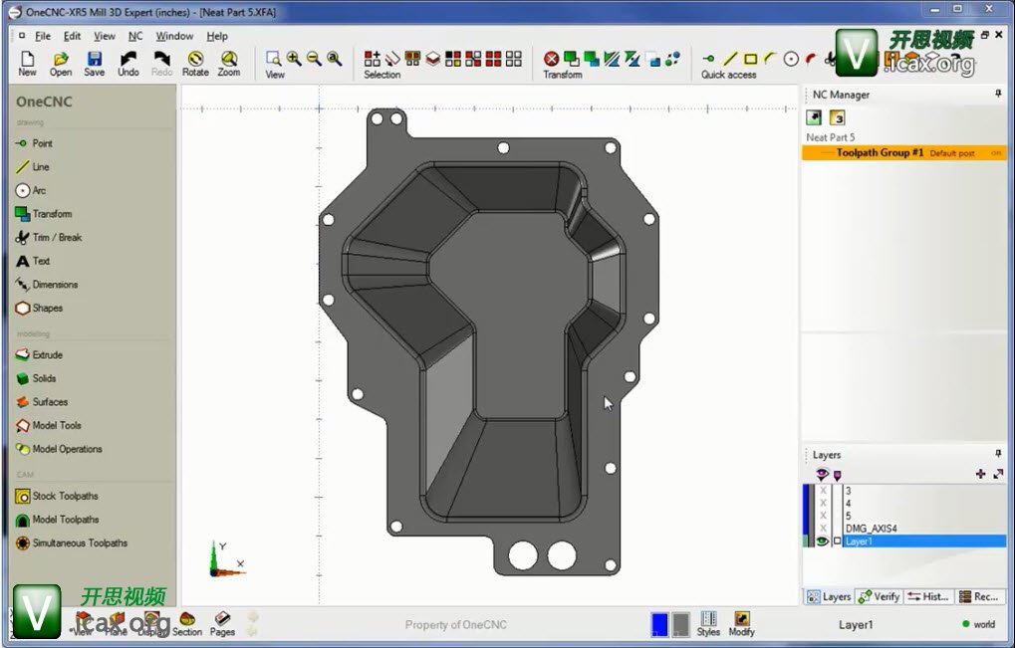
Task: Select the Rotate view tool
Action: [x=195, y=64]
